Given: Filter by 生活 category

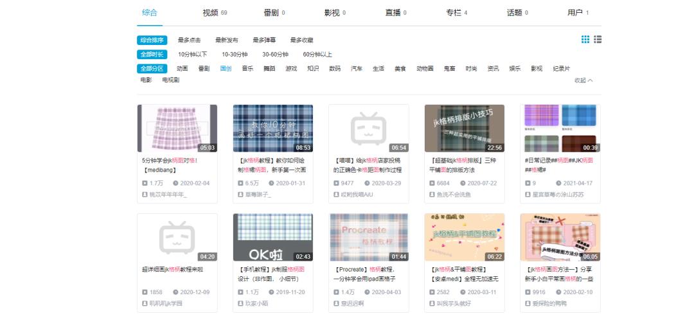Looking at the screenshot, I should point(378,69).
